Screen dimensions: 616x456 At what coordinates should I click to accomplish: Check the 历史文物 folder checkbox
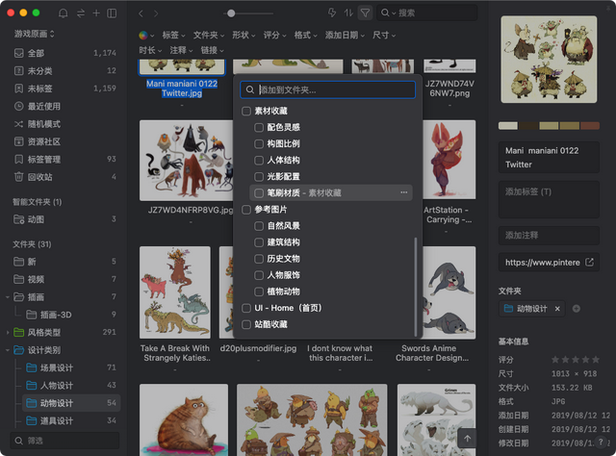[x=259, y=259]
